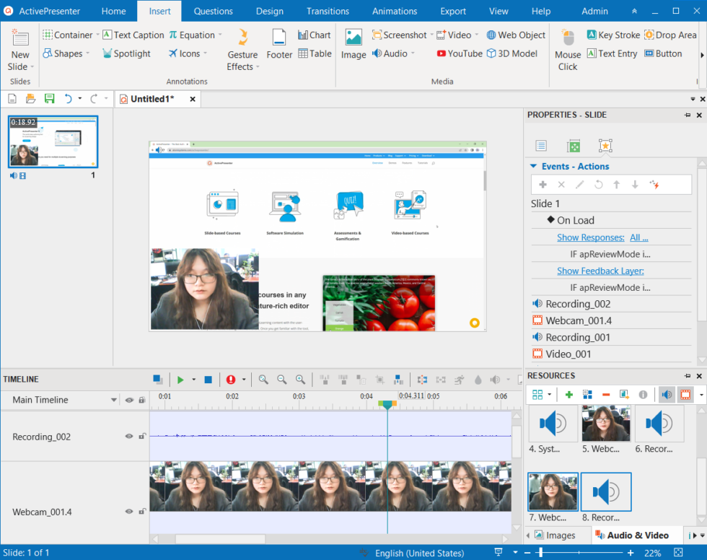The width and height of the screenshot is (707, 560).
Task: Start recording with the red record button
Action: click(232, 379)
